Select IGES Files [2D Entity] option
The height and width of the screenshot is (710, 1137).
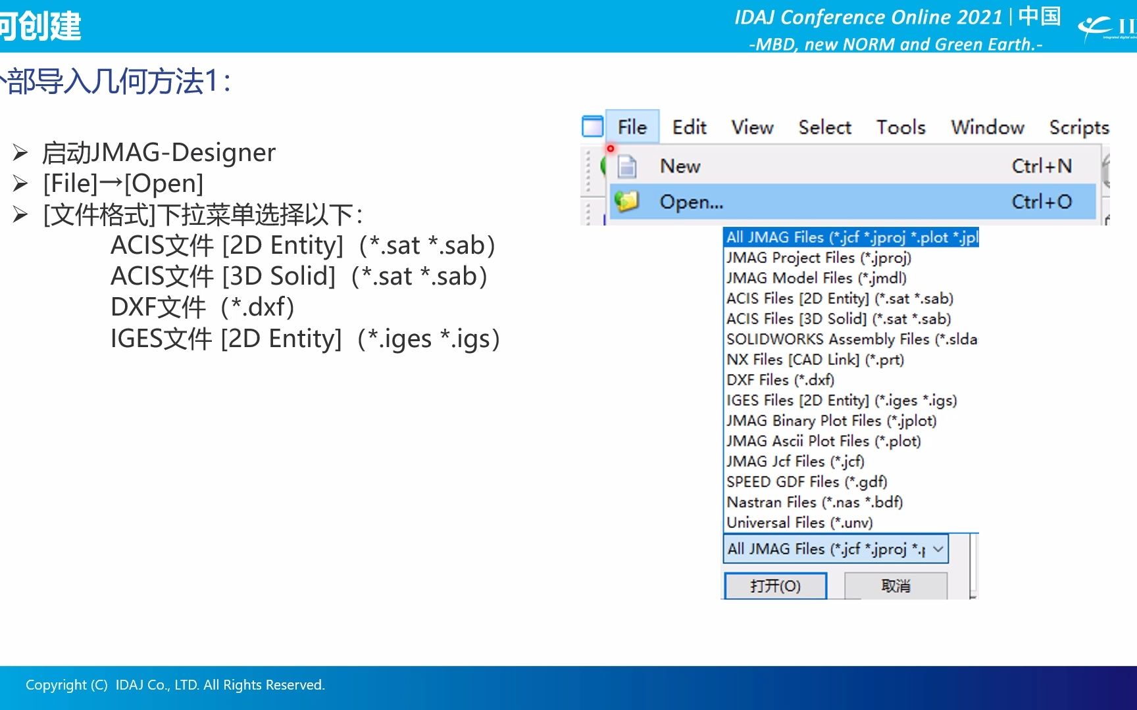(851, 400)
